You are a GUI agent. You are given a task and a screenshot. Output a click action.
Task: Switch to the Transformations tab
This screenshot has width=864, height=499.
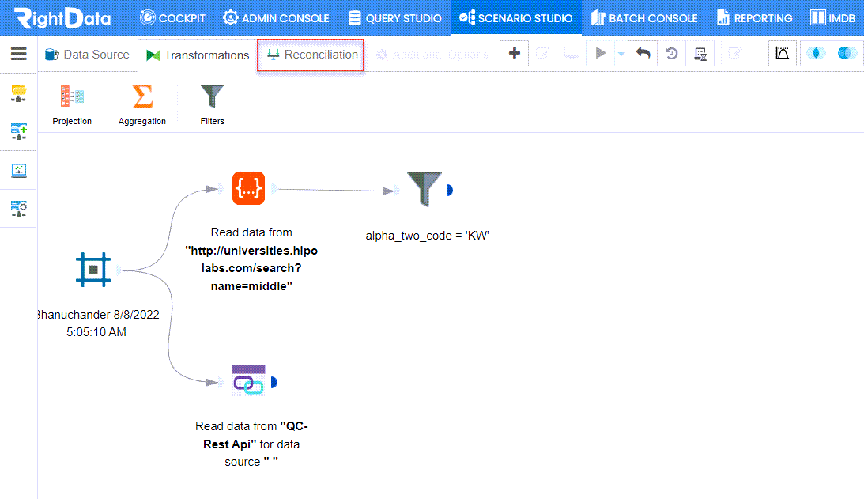tap(198, 55)
